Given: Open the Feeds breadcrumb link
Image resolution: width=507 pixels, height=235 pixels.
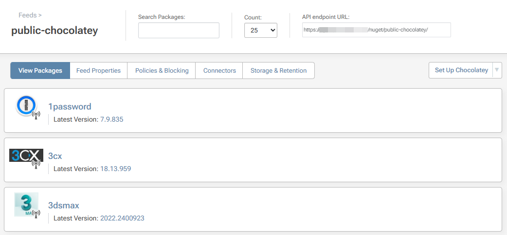Looking at the screenshot, I should [27, 15].
